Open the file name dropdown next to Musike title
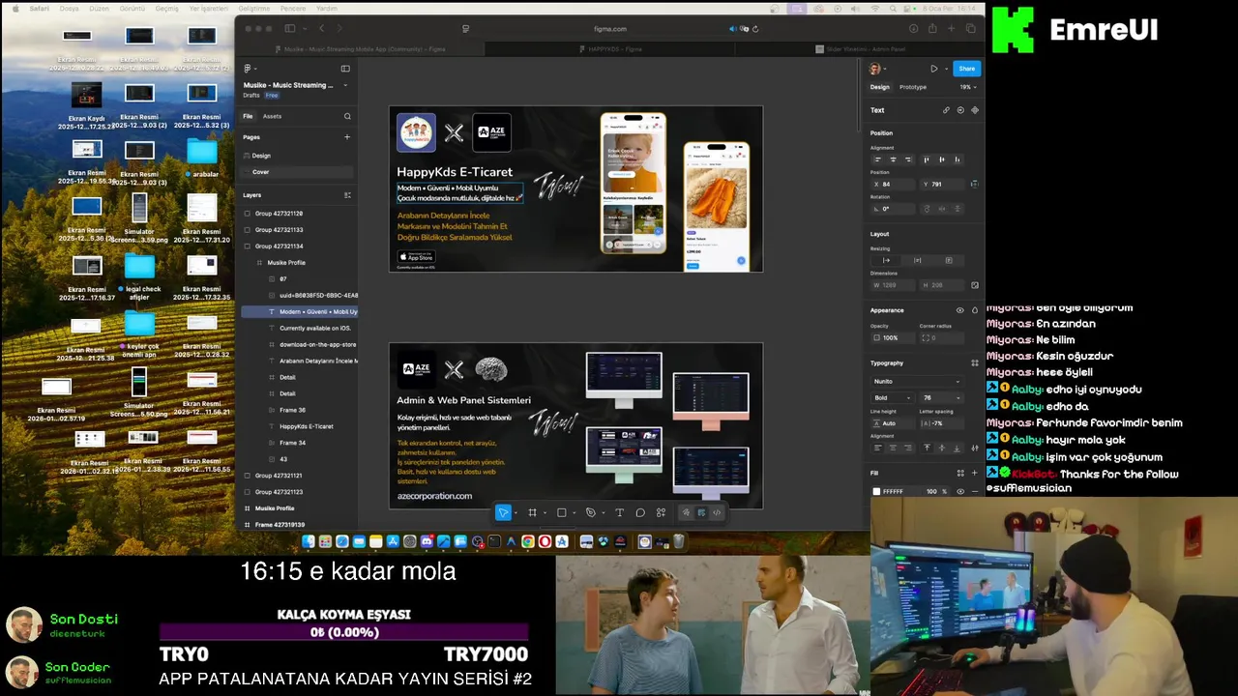Screen dimensions: 1238x696 tap(345, 85)
